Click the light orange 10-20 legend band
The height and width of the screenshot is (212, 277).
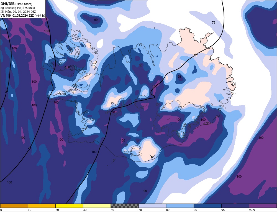click(42, 206)
